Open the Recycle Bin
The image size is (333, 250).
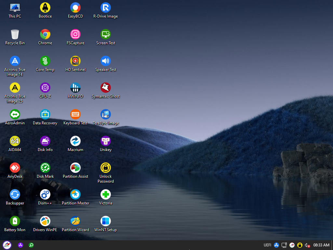15,35
